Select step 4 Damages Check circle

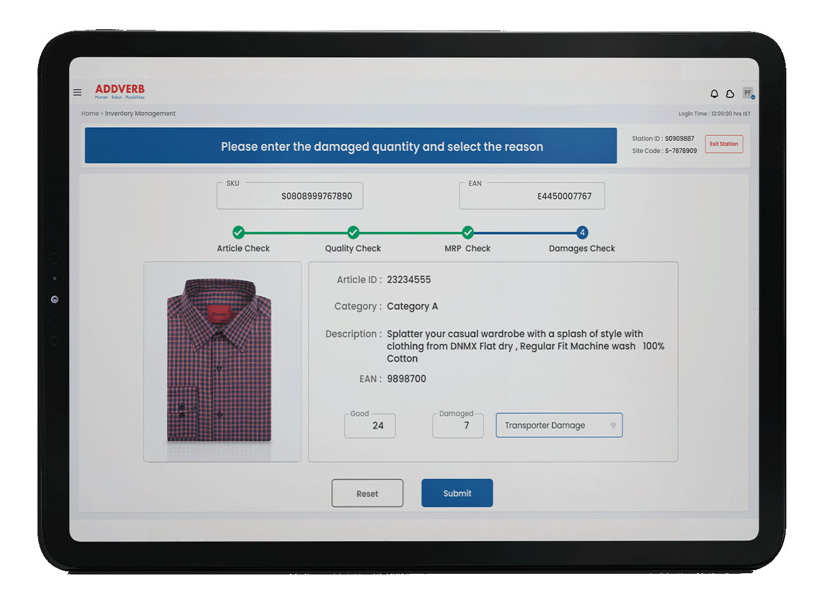(582, 233)
